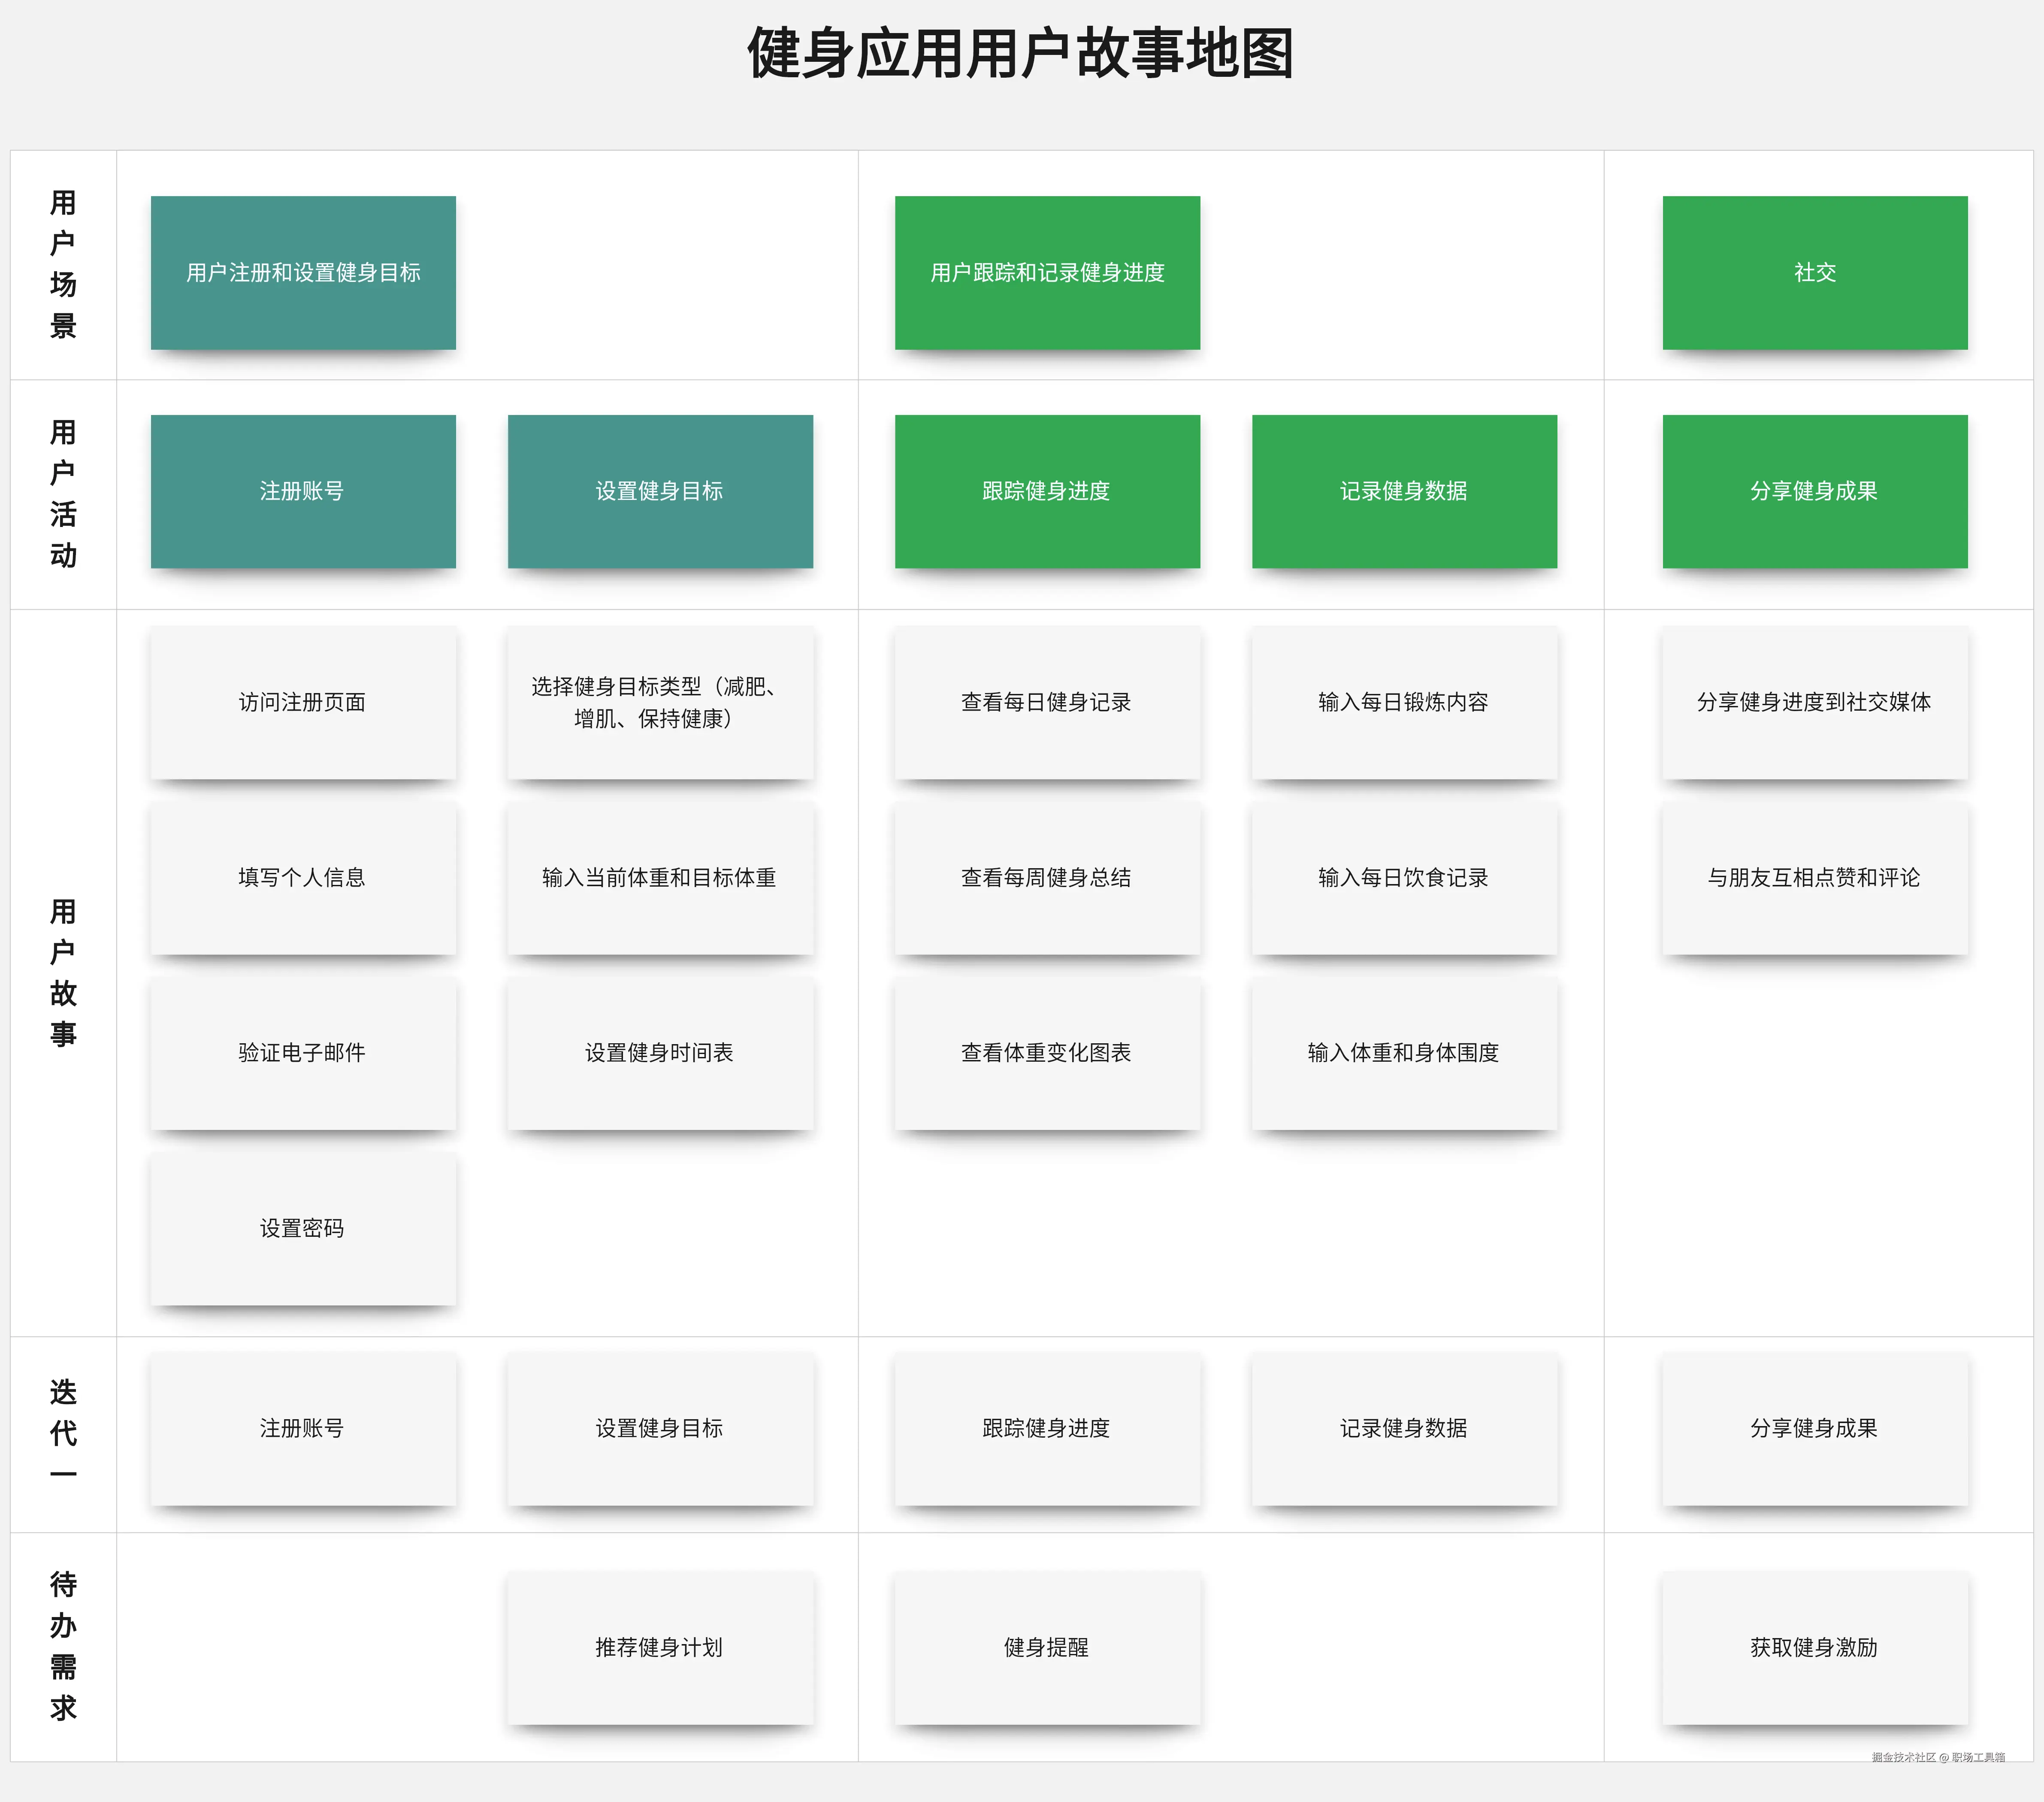Click the green 记录健身数据 activity card
The image size is (2044, 1802).
(x=1404, y=491)
